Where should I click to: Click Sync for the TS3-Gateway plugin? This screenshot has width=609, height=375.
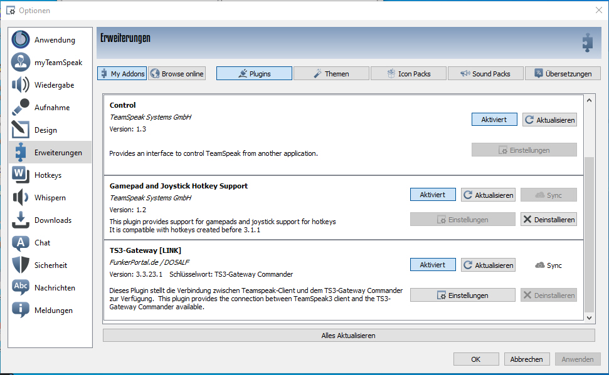tap(548, 265)
